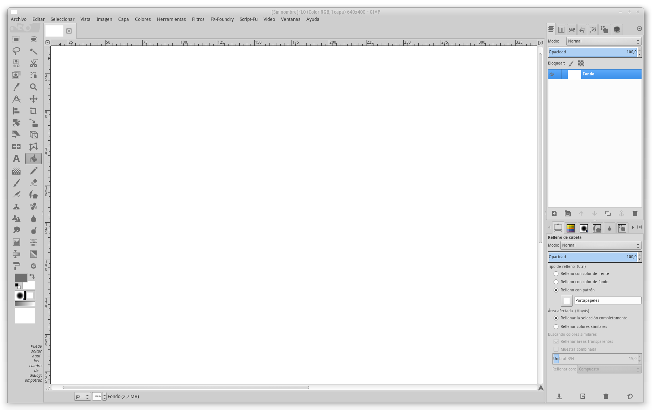Open the Archivo menu

[19, 19]
